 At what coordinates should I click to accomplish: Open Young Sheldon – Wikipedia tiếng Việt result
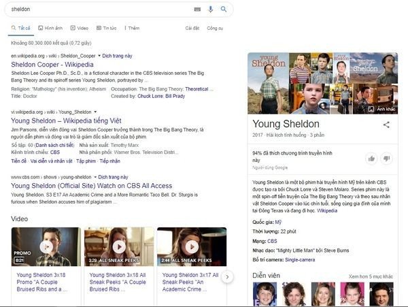click(66, 120)
